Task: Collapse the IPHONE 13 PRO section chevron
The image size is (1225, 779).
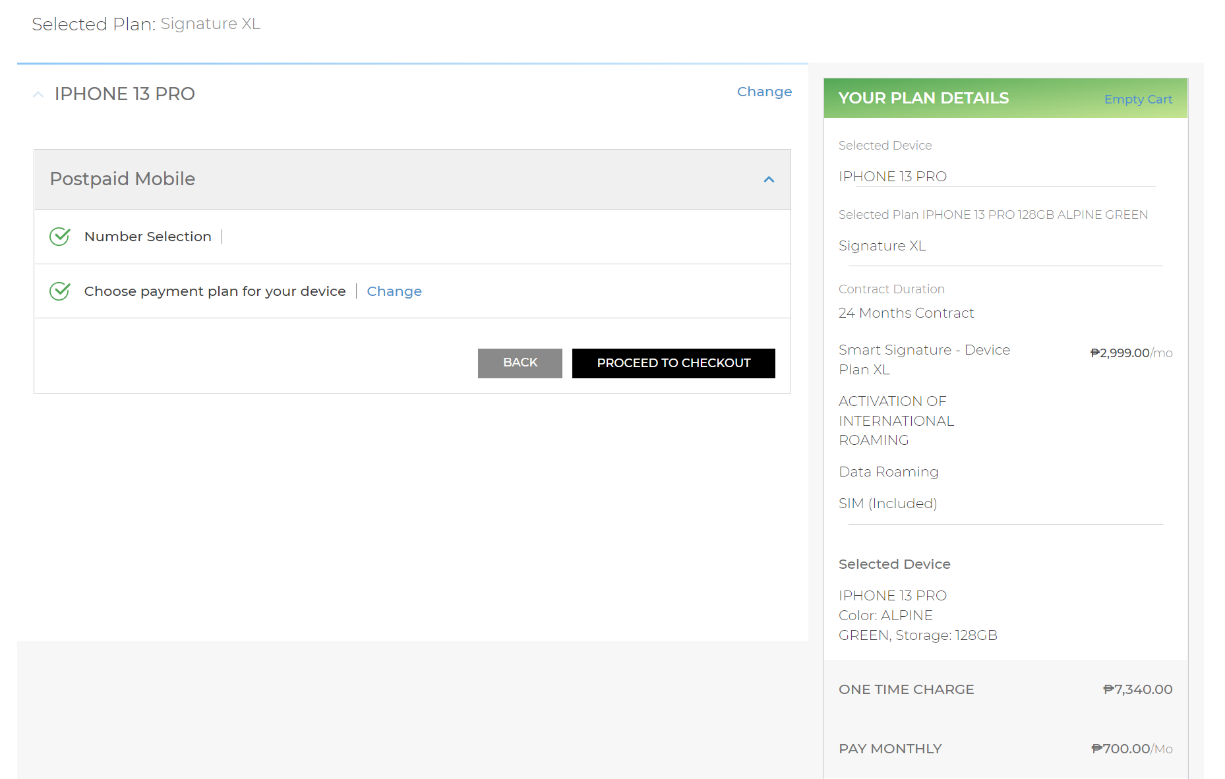Action: (38, 94)
